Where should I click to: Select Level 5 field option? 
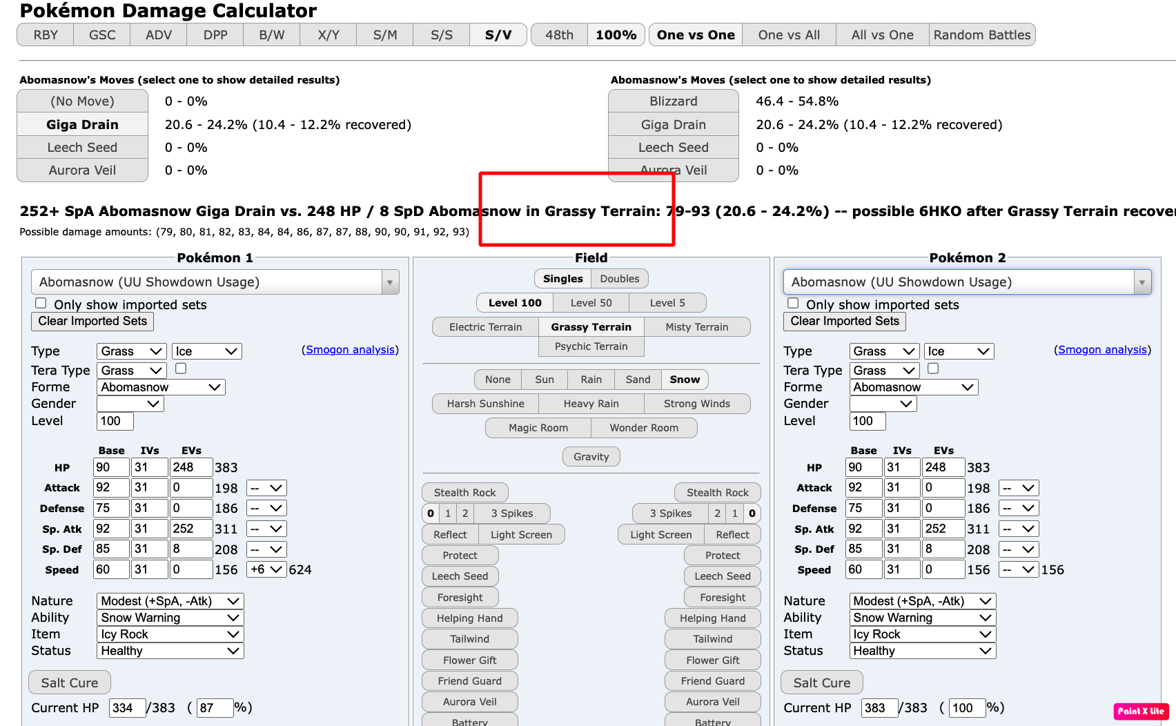tap(667, 302)
